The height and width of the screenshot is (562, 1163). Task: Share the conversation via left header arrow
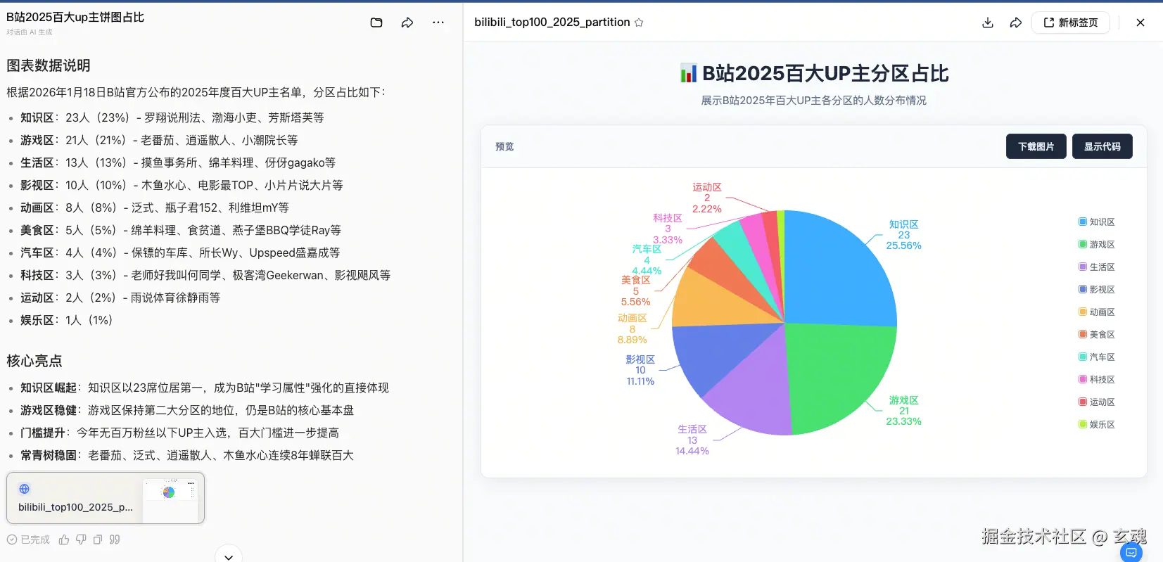point(407,23)
